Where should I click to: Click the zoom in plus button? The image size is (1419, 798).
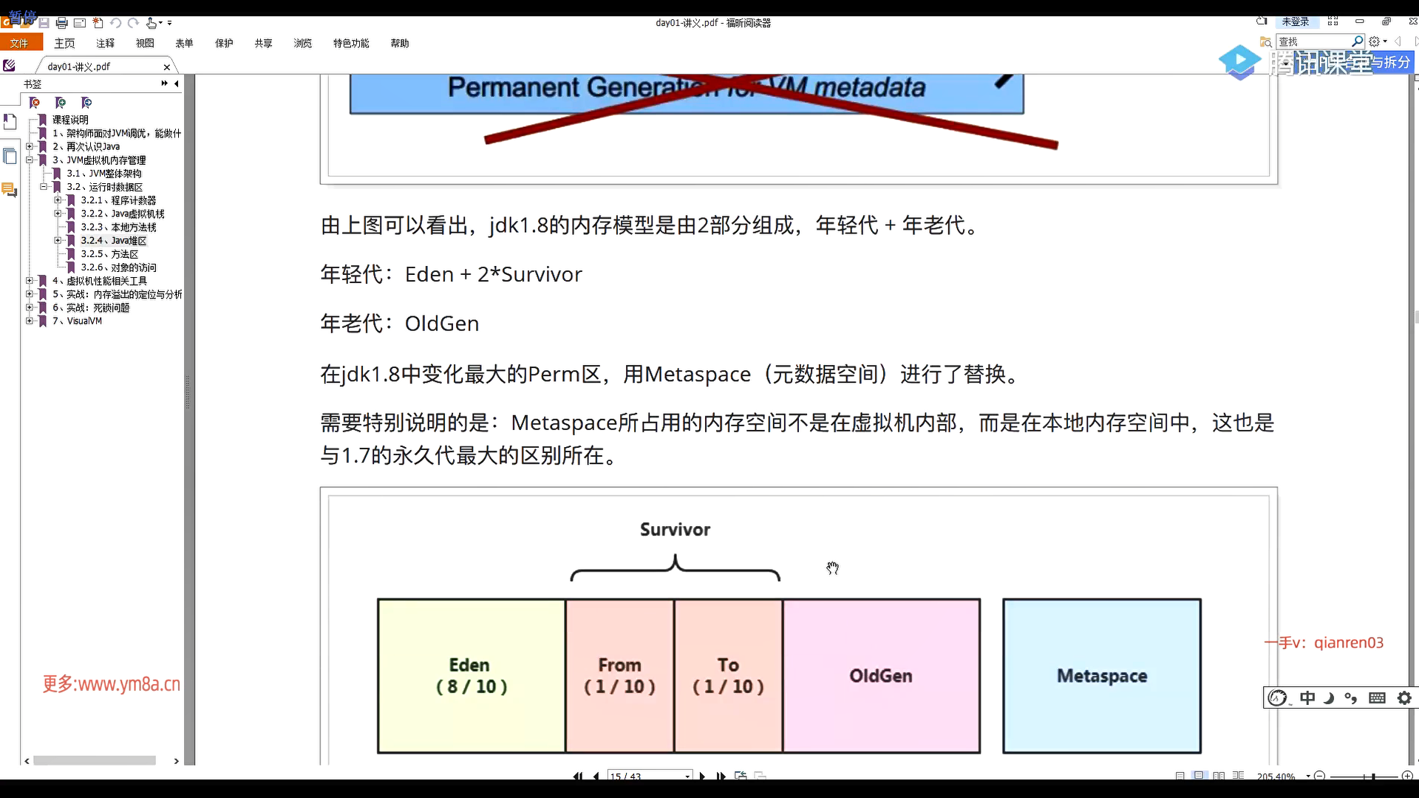click(1408, 776)
